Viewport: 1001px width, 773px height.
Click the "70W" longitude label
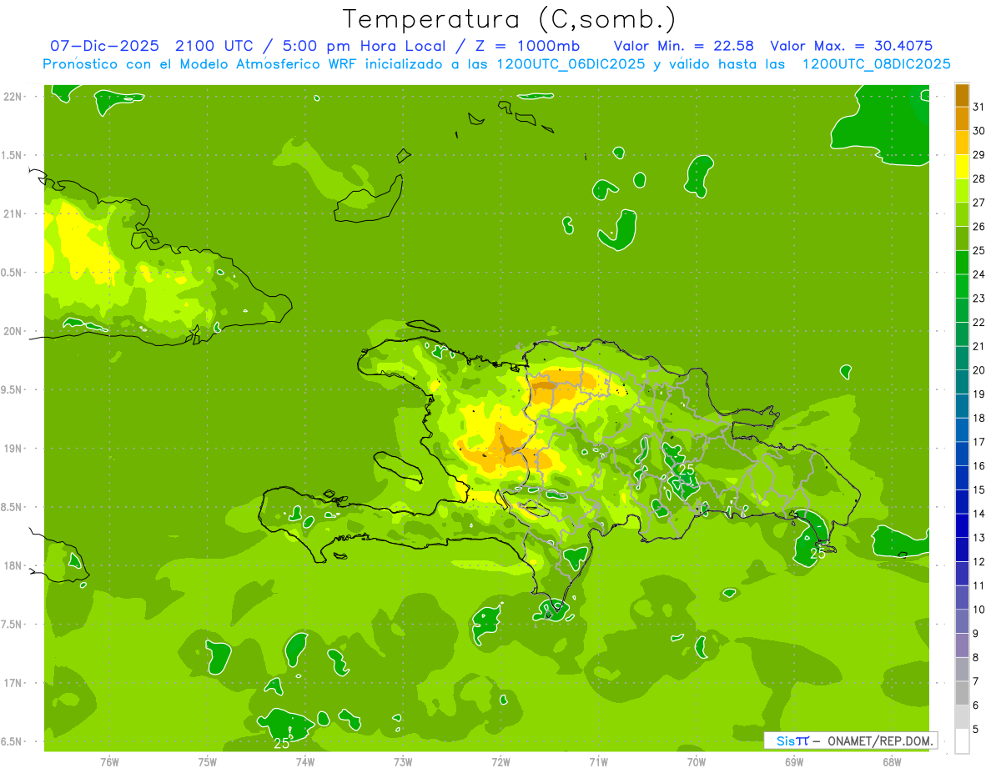click(x=697, y=761)
